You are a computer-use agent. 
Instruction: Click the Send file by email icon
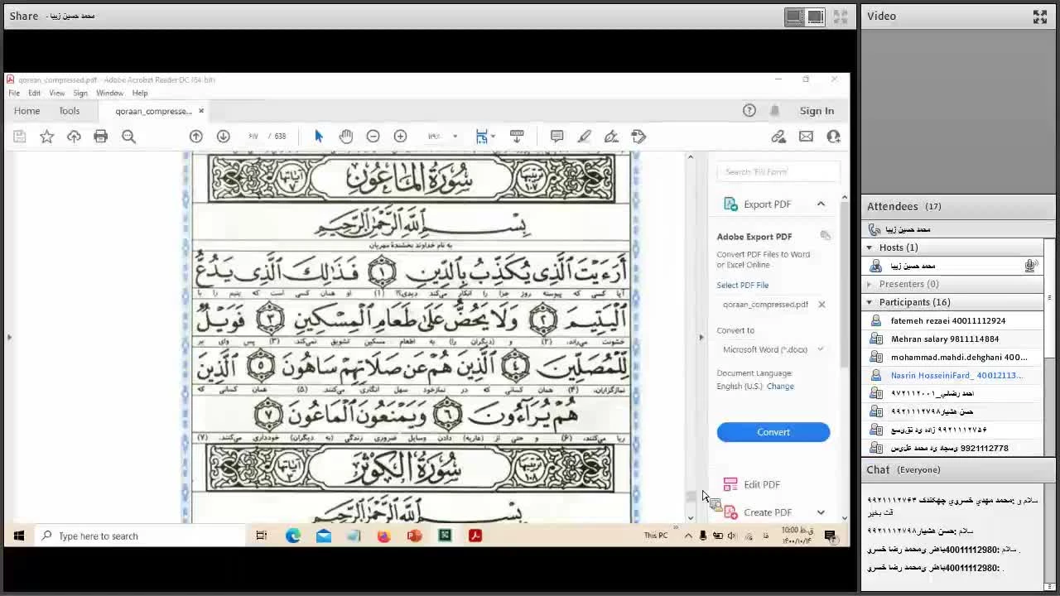tap(806, 137)
